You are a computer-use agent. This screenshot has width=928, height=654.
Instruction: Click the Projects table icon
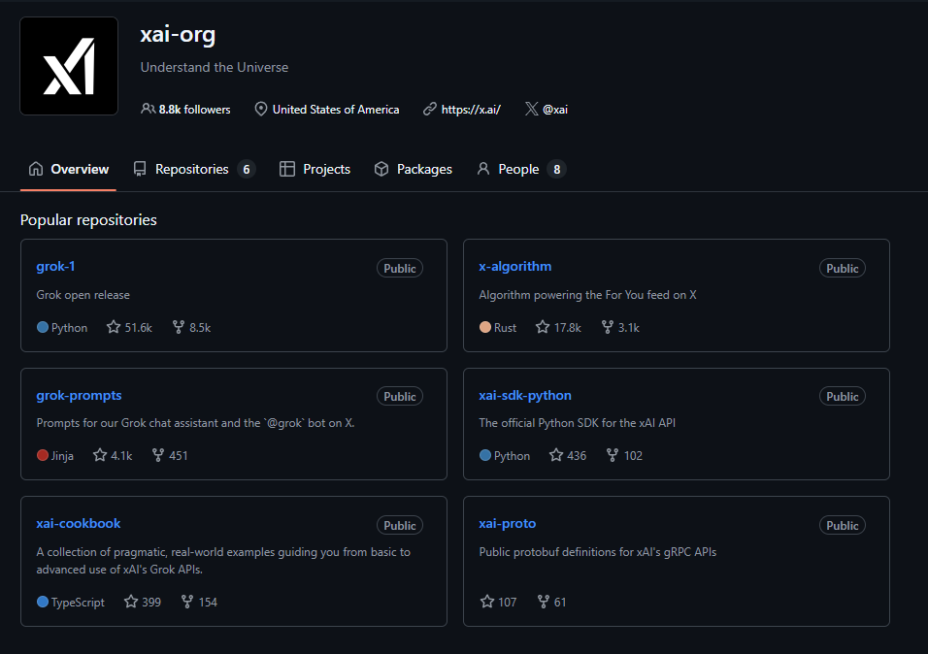tap(287, 169)
